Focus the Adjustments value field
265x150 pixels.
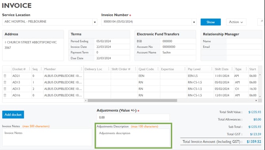pos(133,117)
